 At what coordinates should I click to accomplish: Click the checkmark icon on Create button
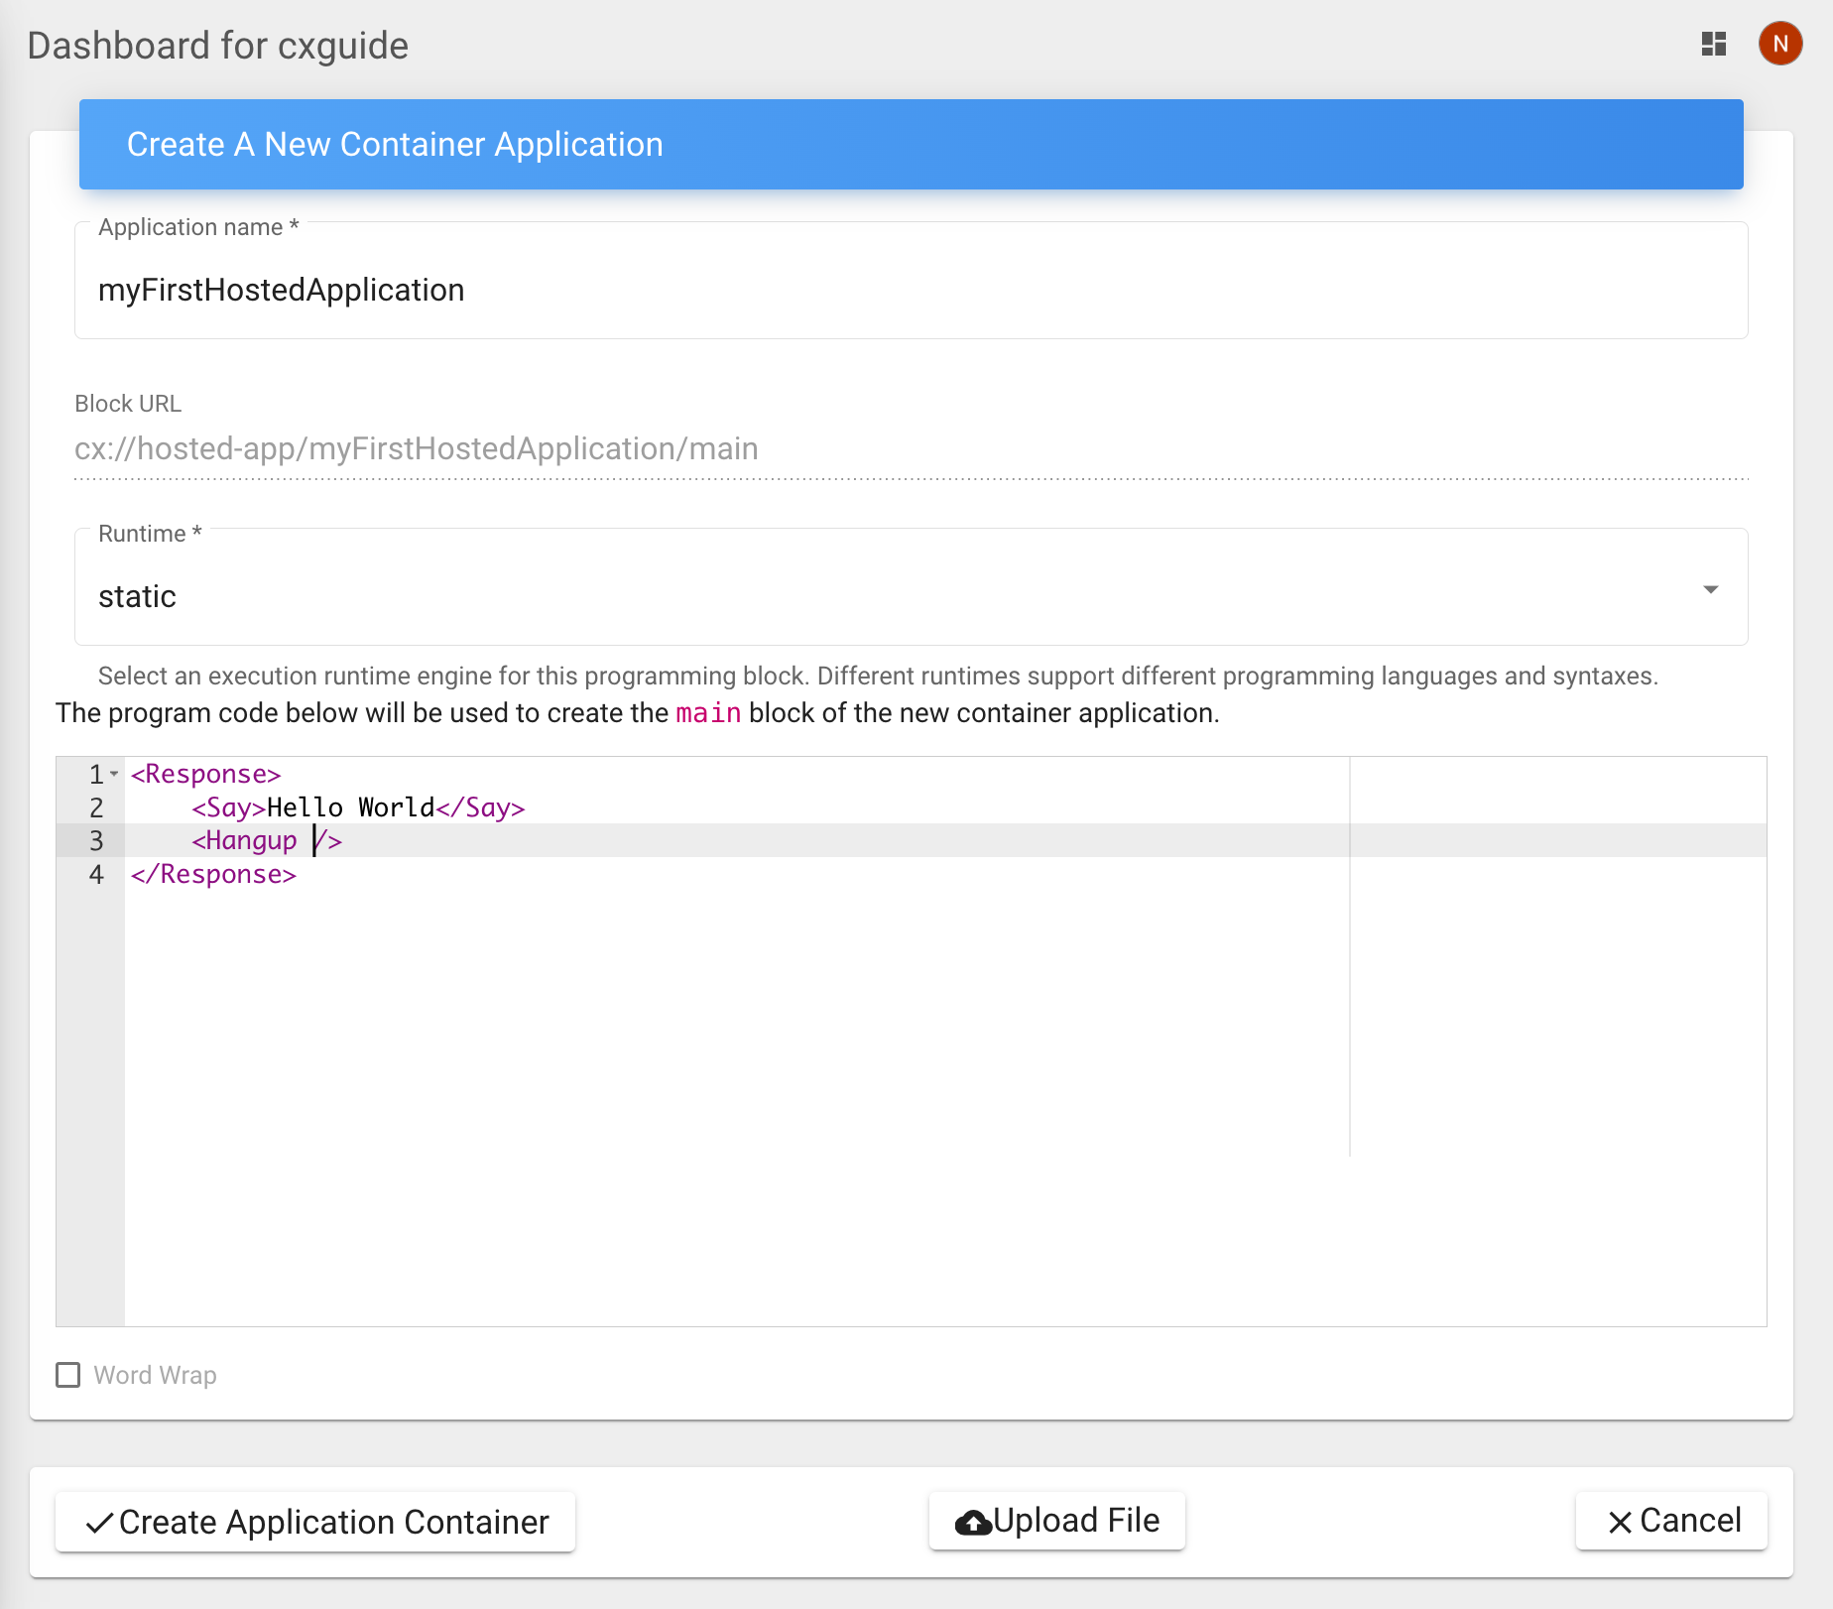coord(99,1523)
